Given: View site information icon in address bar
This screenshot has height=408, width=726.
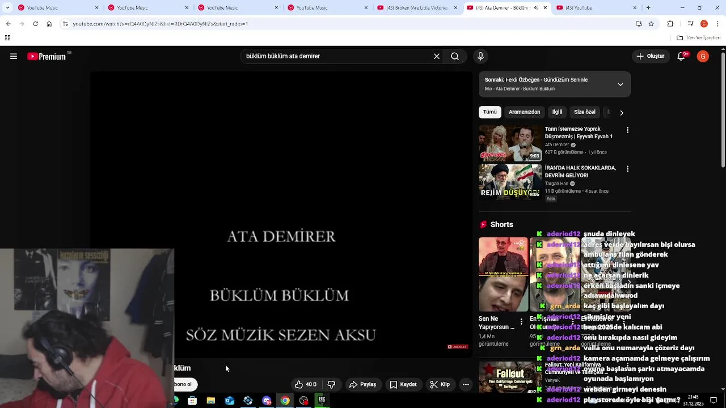Looking at the screenshot, I should [65, 24].
